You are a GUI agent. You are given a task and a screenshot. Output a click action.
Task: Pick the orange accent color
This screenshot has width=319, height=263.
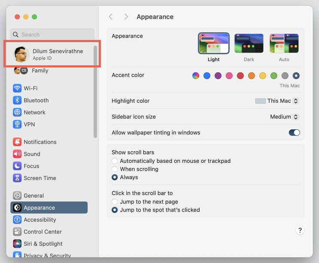tap(252, 76)
